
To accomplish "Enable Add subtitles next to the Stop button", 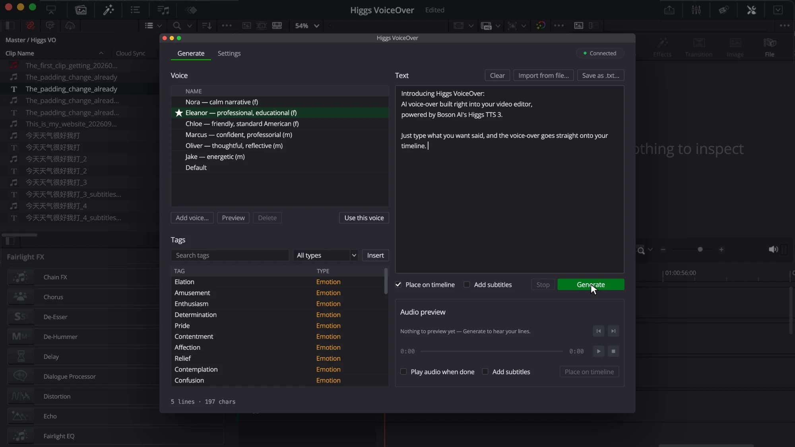I will (x=467, y=284).
